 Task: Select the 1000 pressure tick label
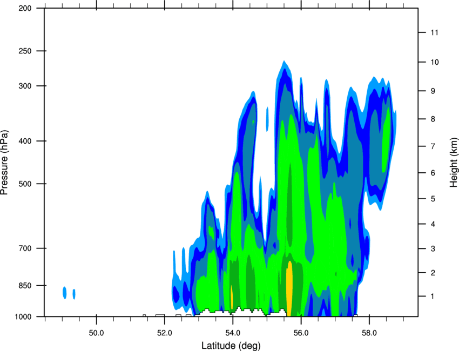click(x=23, y=317)
